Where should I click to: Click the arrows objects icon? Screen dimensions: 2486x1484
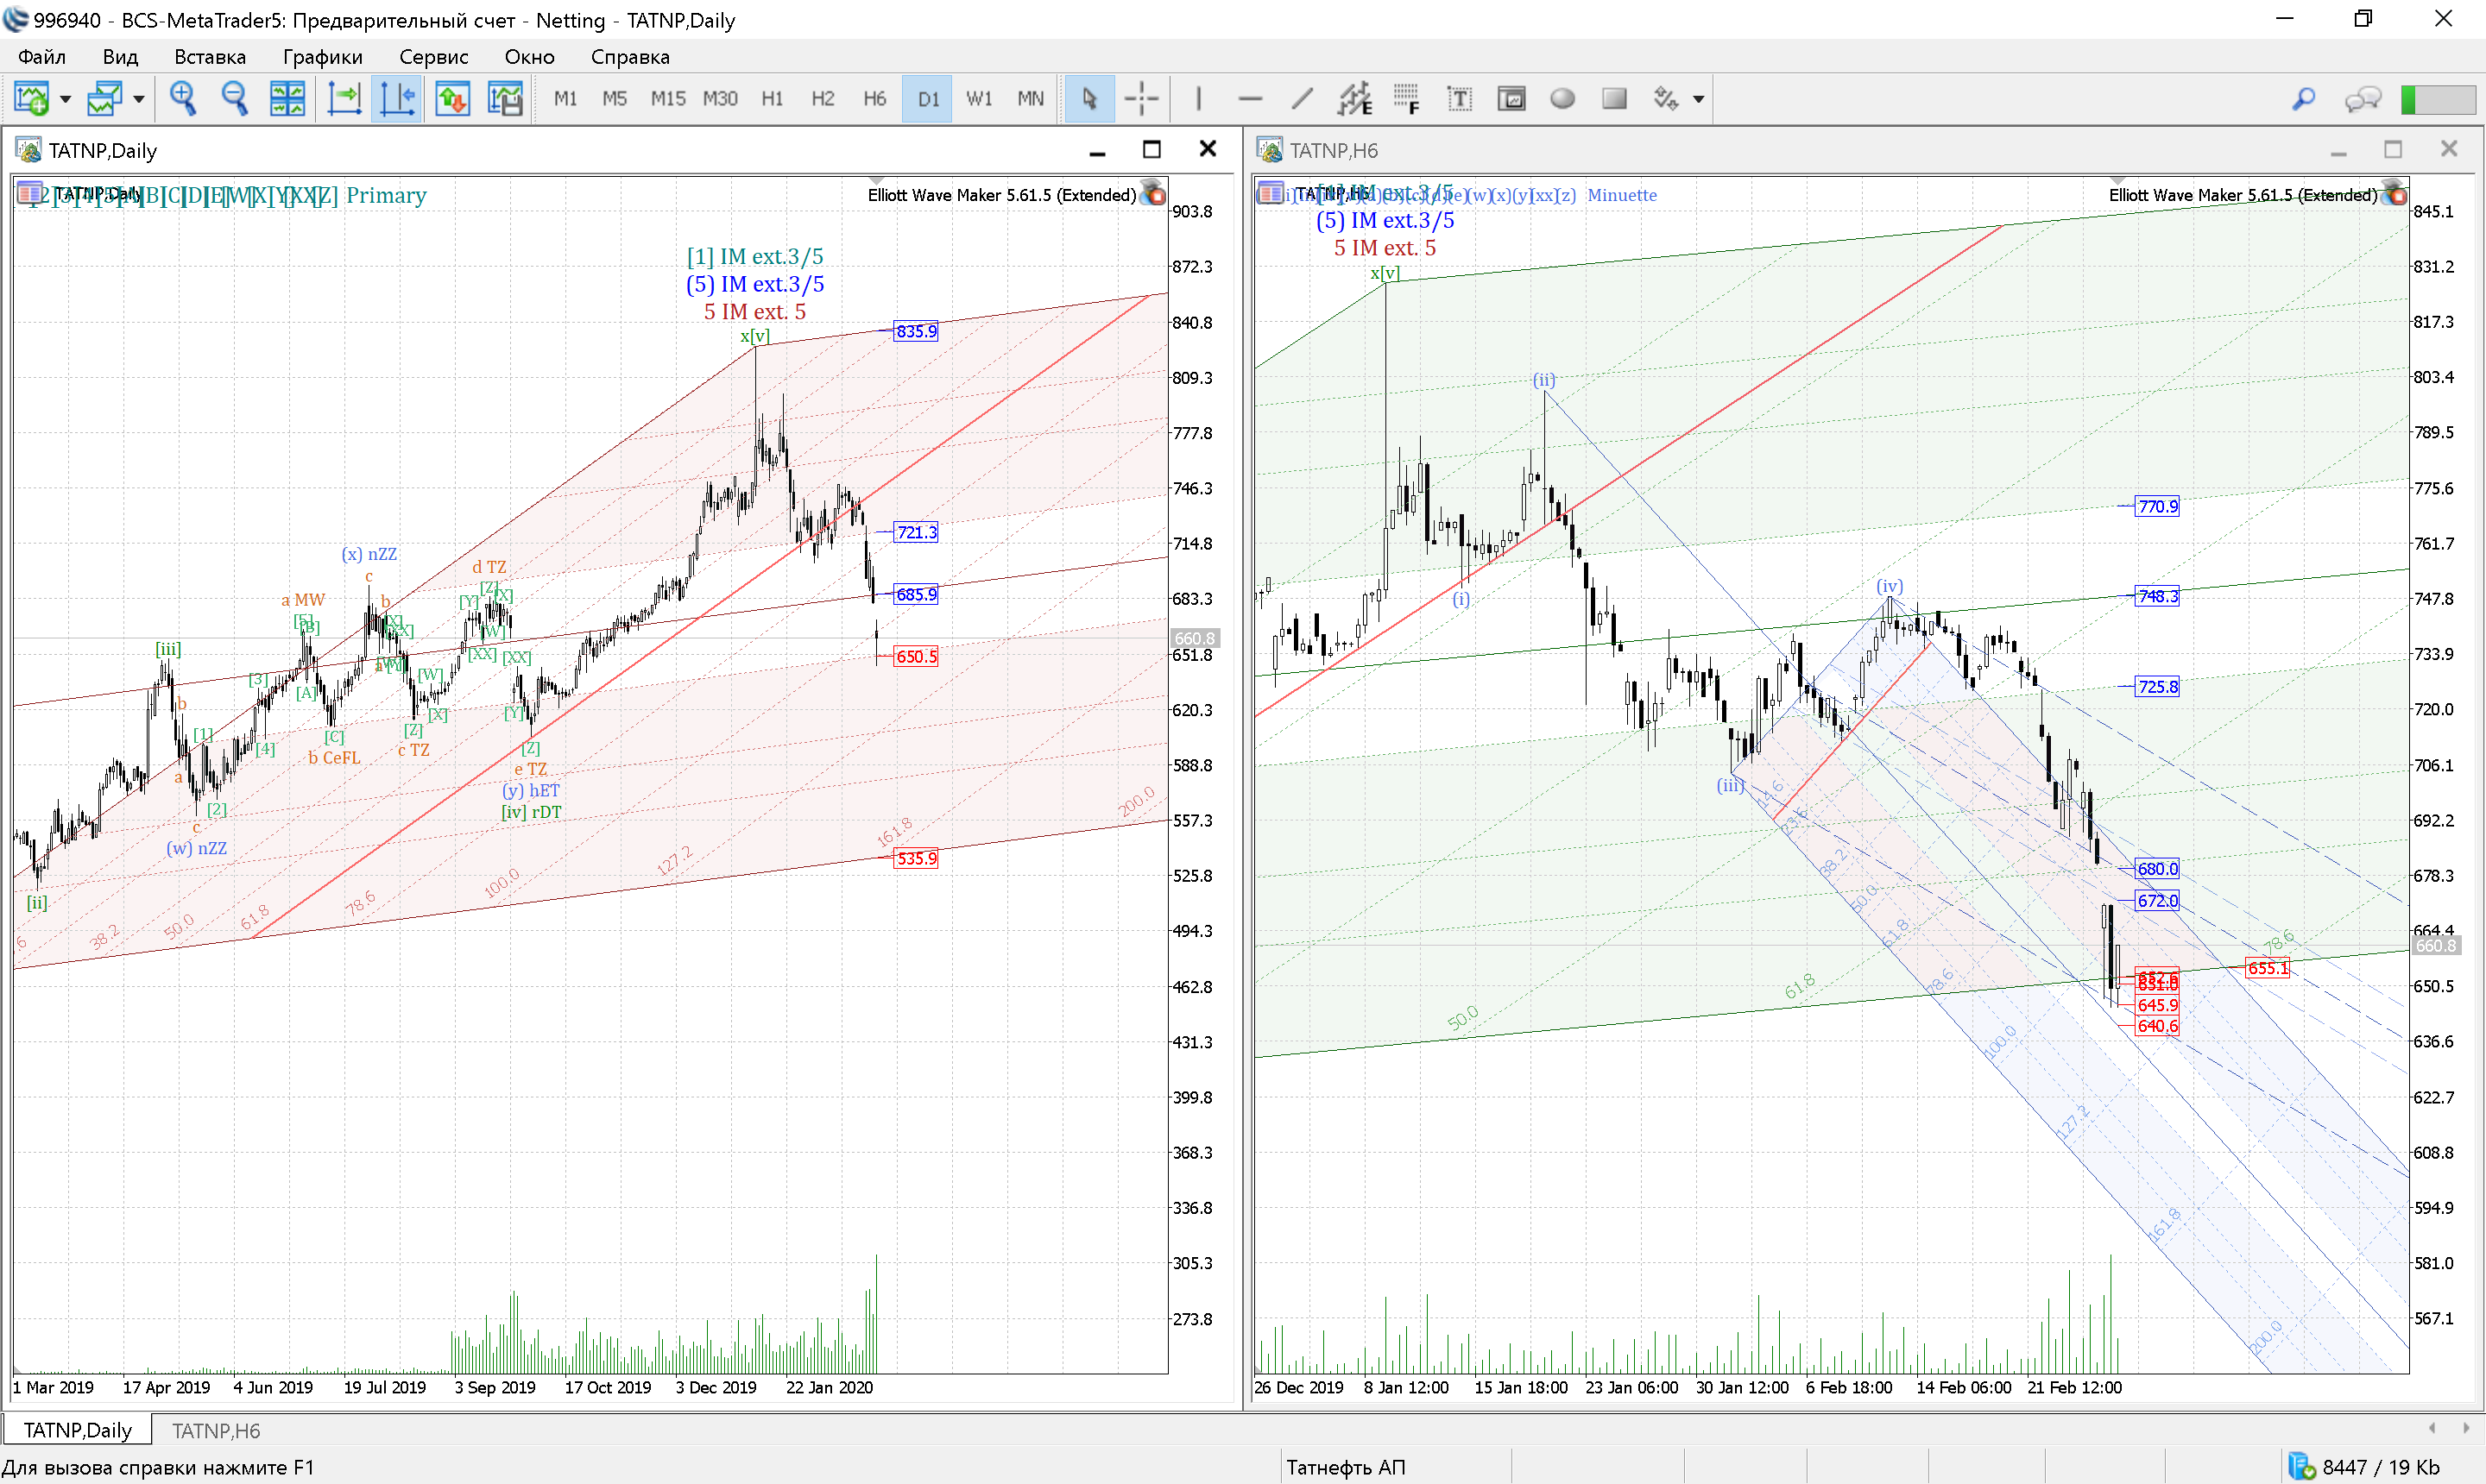(1666, 98)
